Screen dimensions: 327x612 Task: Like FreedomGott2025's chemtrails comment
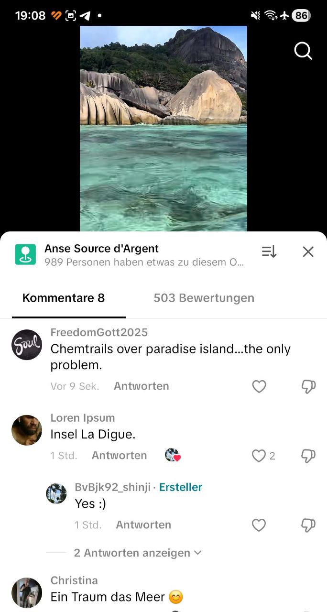click(259, 386)
